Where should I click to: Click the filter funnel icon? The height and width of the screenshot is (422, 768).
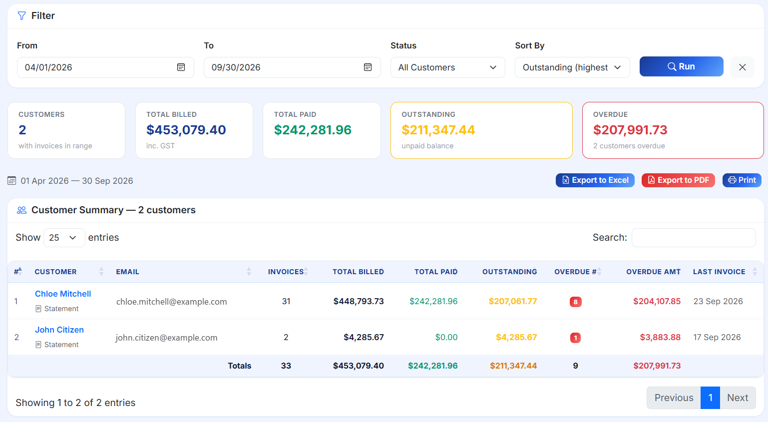21,16
